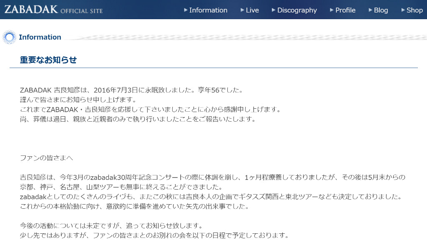Click the ファンの皆さまへ text line
Viewport: 427px width, 240px height.
click(47, 158)
